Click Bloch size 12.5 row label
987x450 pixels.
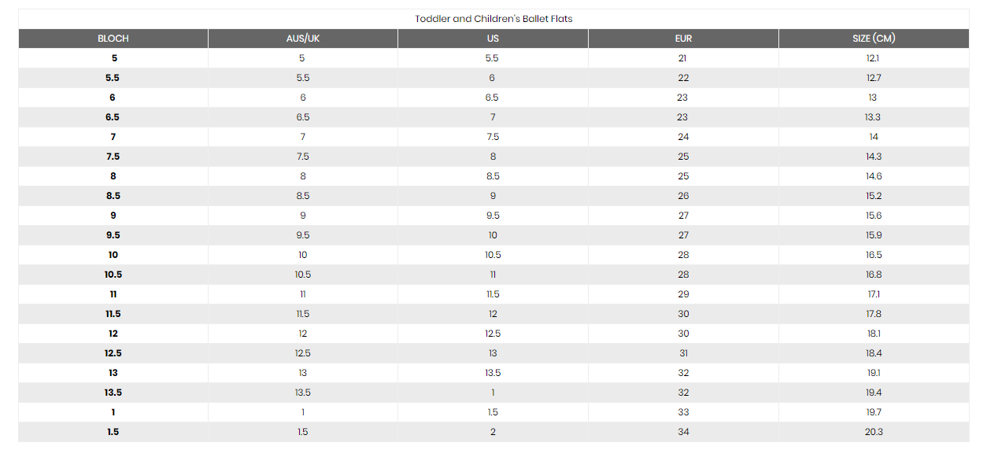(x=113, y=353)
